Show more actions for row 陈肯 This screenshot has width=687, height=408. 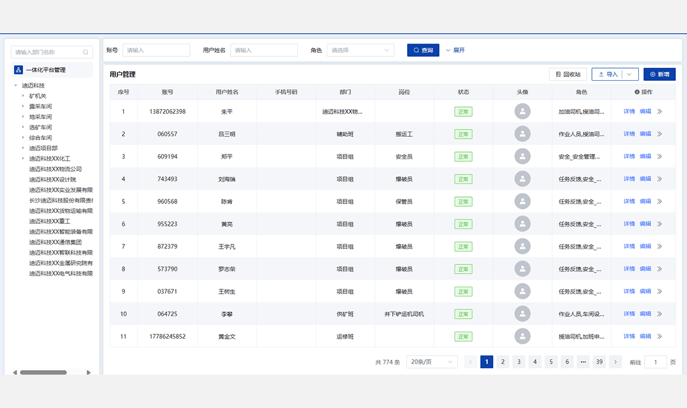[659, 201]
